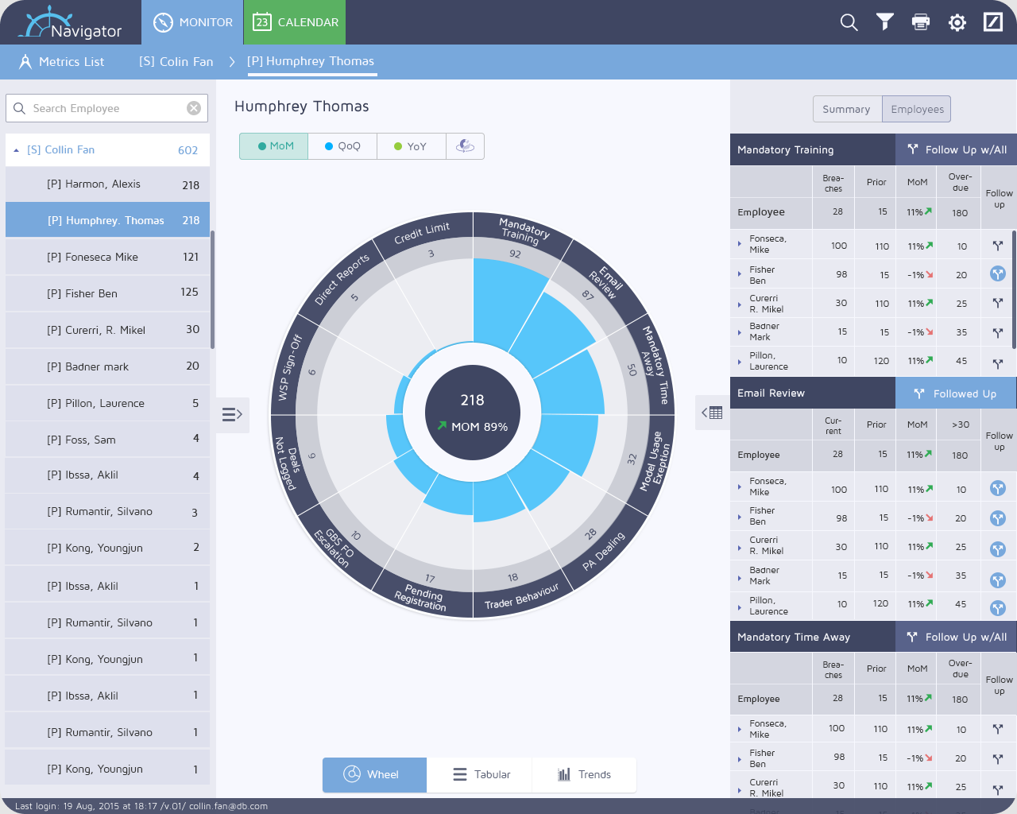Select the MoM period toggle
Image resolution: width=1017 pixels, height=814 pixels.
pos(274,146)
